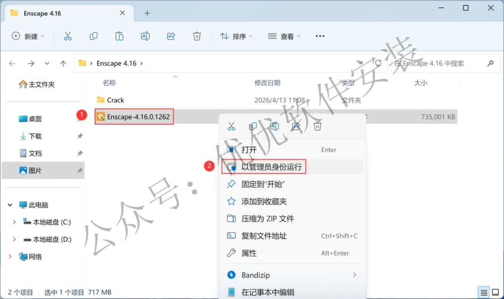Collapse the 此电脑 tree node
Viewport: 504px width, 299px height.
pyautogui.click(x=10, y=205)
